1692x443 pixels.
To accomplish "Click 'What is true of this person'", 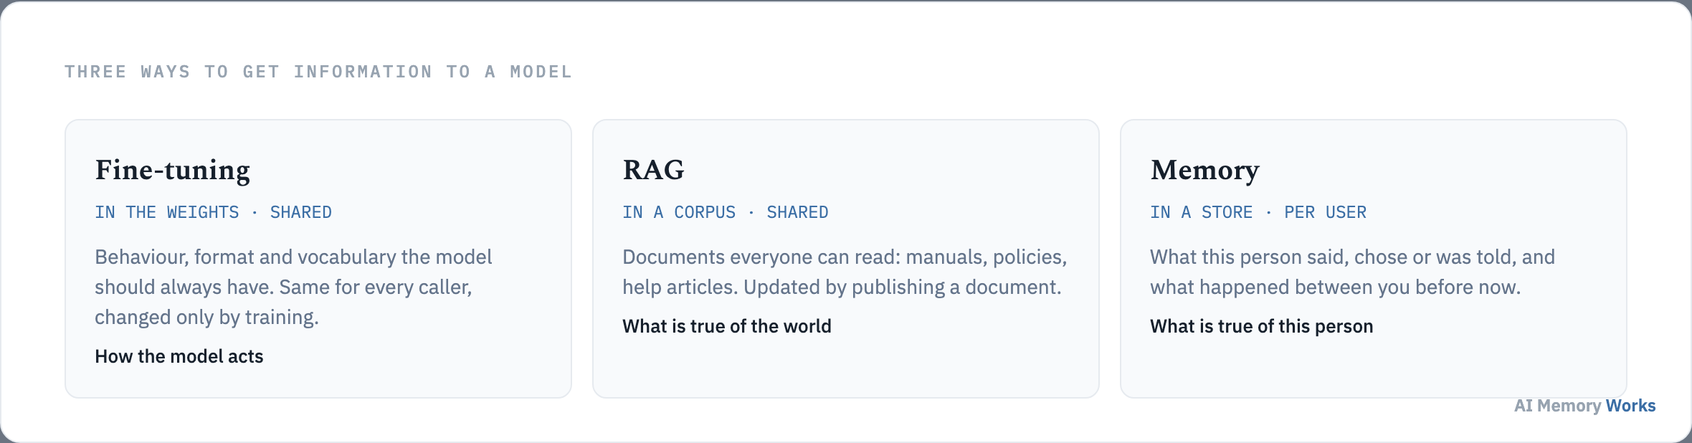I will point(1262,326).
